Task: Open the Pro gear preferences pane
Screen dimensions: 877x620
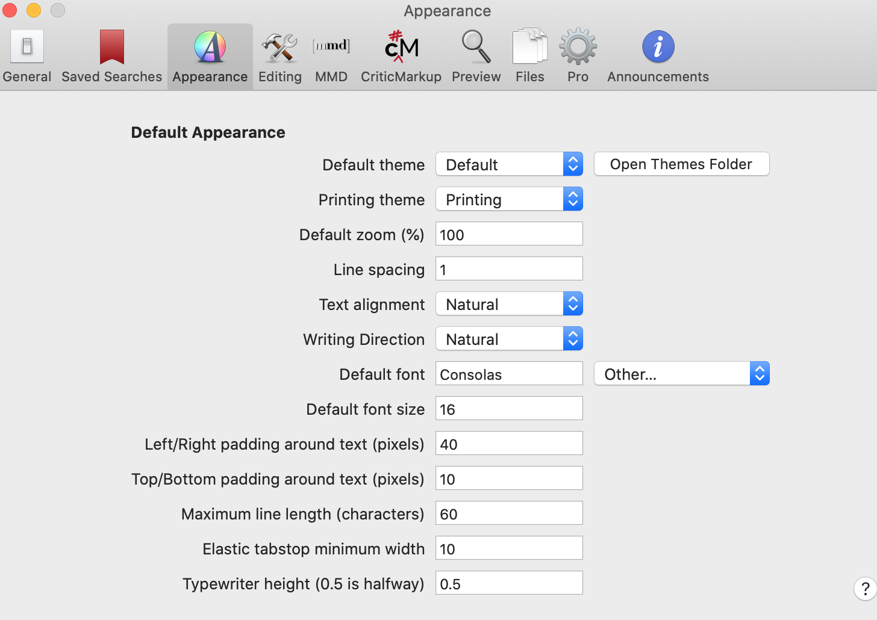Action: pyautogui.click(x=578, y=57)
